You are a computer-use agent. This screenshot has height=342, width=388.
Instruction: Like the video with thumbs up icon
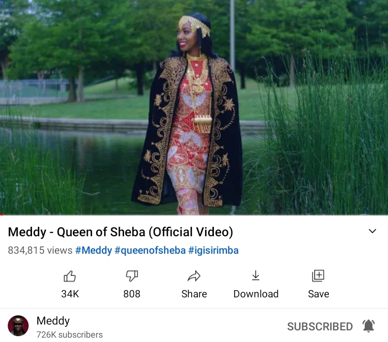tap(70, 276)
